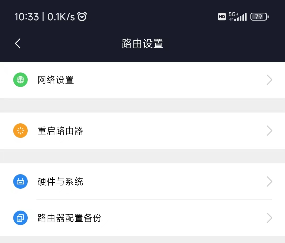Click the alarm clock icon in status bar
The image size is (285, 243).
[82, 16]
